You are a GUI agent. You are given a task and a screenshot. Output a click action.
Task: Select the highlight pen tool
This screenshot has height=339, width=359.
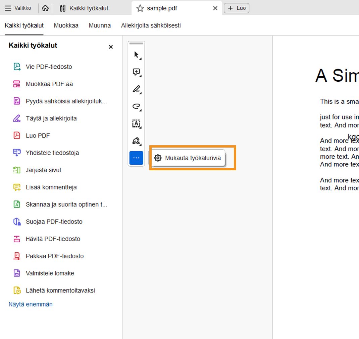pyautogui.click(x=136, y=89)
